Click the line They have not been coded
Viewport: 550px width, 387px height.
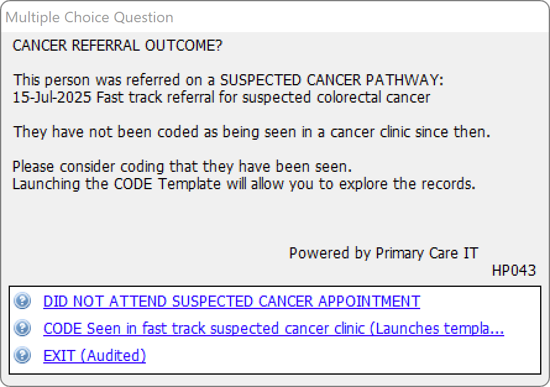point(252,132)
